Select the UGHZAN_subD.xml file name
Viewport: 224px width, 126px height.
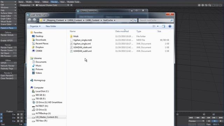pos(83,51)
